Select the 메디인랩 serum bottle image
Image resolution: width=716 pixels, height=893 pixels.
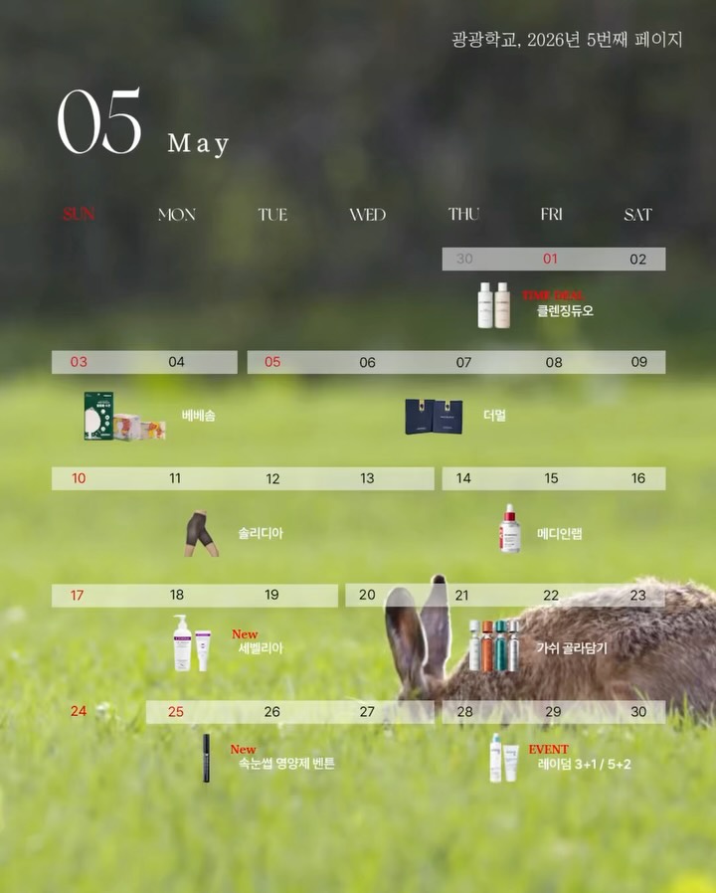point(509,529)
